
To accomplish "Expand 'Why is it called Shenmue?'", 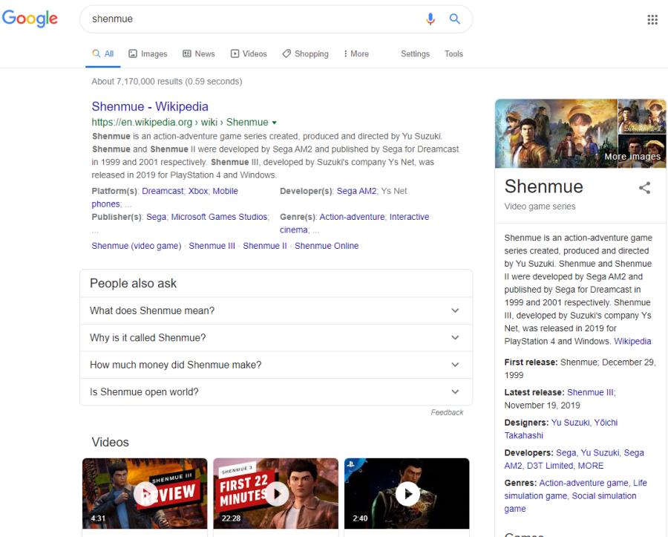I will click(276, 338).
